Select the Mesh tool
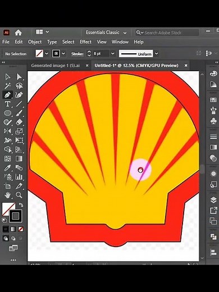The width and height of the screenshot is (219, 292). click(7, 158)
